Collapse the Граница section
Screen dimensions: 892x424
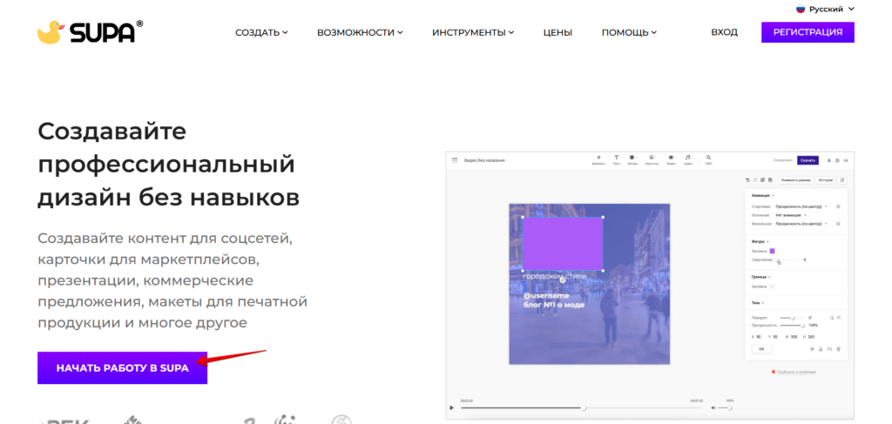coord(761,277)
